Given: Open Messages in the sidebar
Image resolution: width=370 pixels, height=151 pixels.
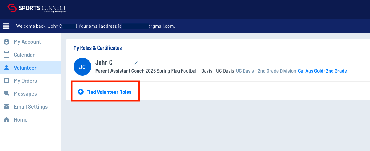Looking at the screenshot, I should (x=25, y=94).
